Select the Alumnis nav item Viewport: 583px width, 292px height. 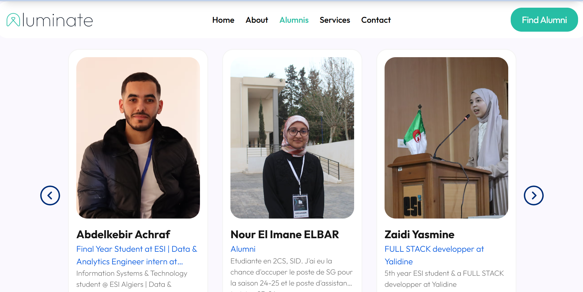[294, 20]
